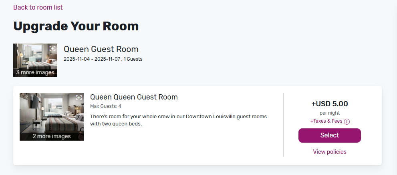Expand the Queen Guest Room image fullscreen icon

point(52,48)
